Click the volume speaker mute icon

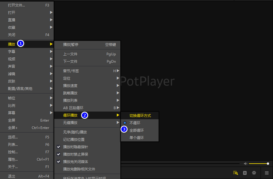click(x=245, y=164)
